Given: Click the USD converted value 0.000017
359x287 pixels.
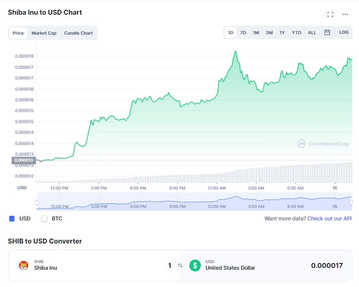Looking at the screenshot, I should pos(327,265).
